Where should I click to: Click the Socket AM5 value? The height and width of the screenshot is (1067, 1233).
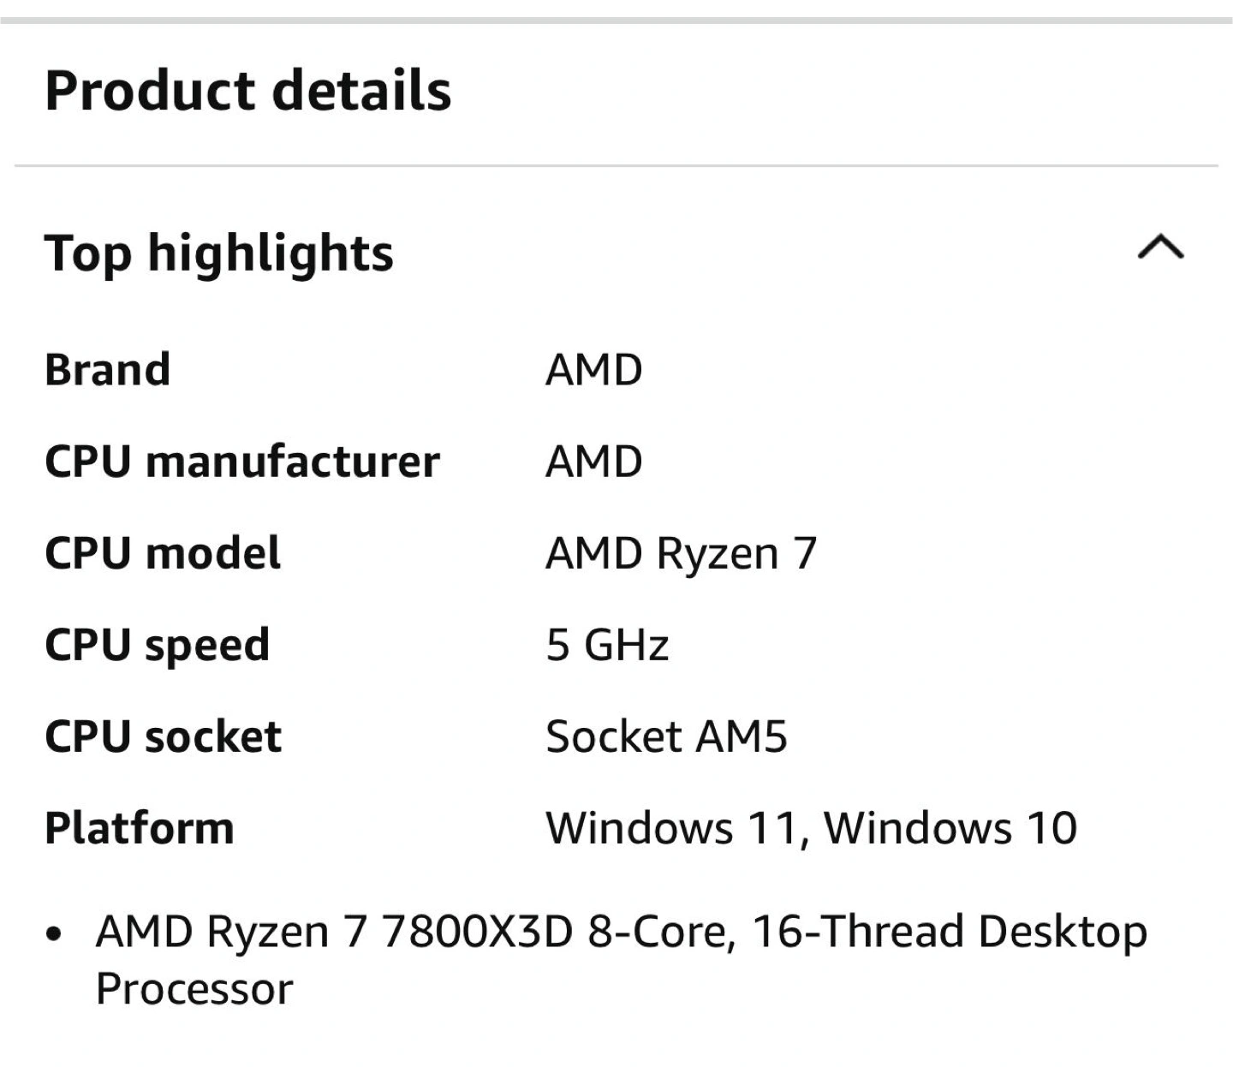[666, 736]
